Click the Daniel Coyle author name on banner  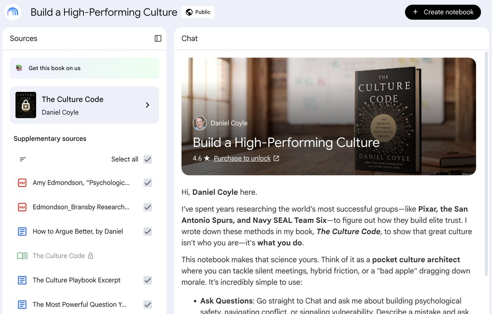(229, 123)
